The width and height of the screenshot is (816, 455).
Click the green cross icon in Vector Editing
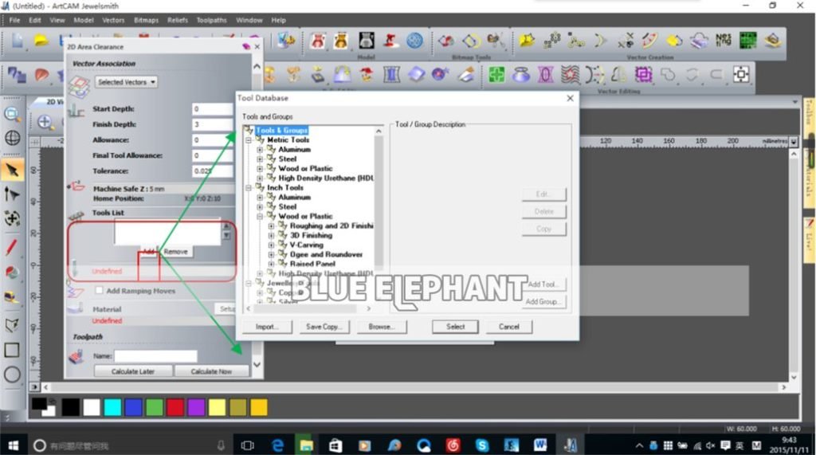496,75
